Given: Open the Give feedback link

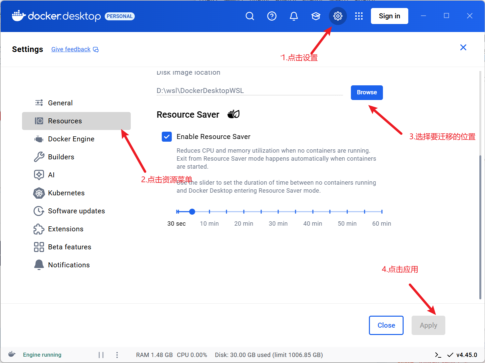Looking at the screenshot, I should tap(71, 49).
